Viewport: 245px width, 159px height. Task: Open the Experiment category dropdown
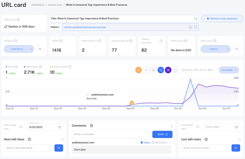coord(19,49)
